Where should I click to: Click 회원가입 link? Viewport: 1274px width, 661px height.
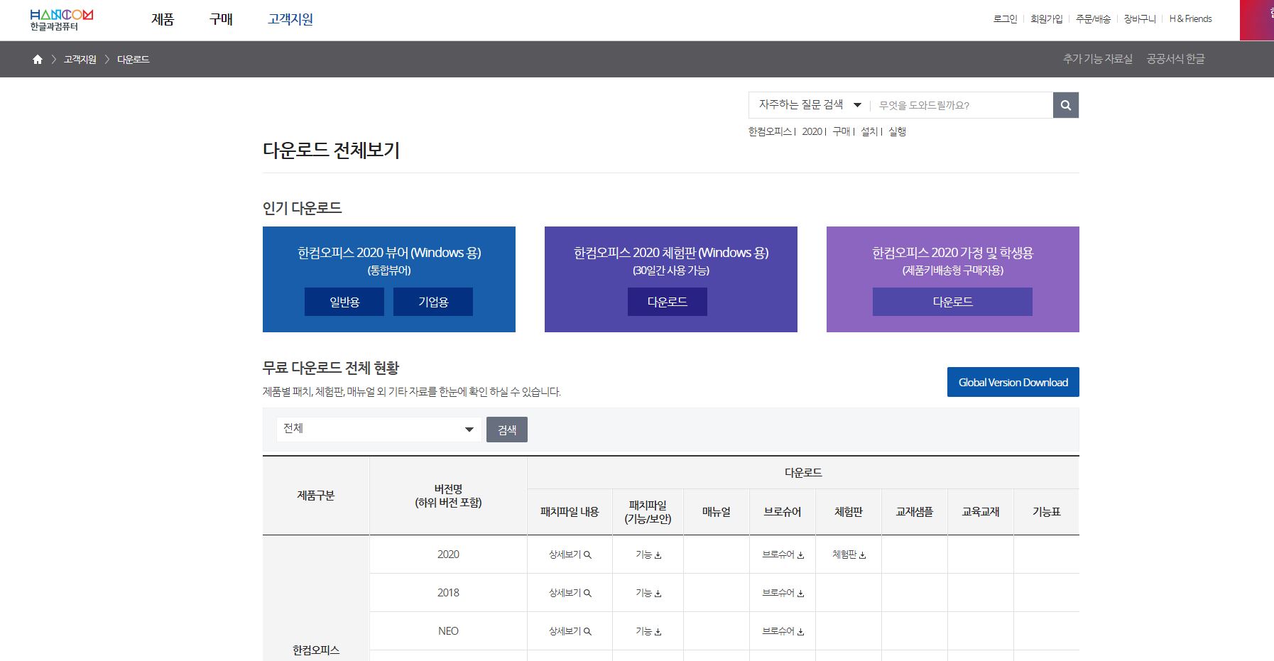click(x=1046, y=19)
